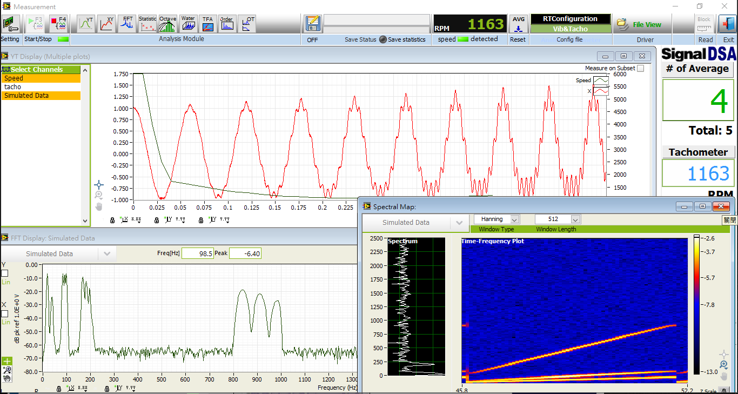This screenshot has height=394, width=738.
Task: Click the Total: 5 label
Action: pos(710,131)
